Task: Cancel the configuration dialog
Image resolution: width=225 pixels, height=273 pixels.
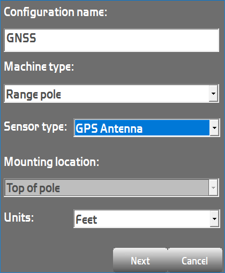Action: 195,261
